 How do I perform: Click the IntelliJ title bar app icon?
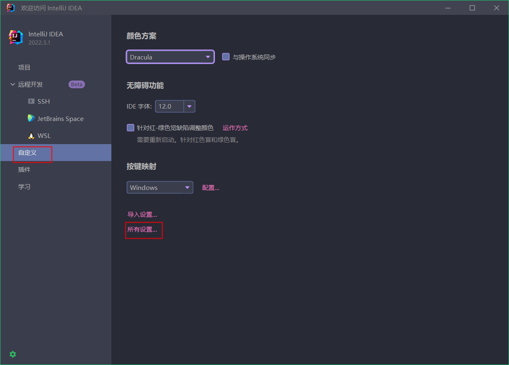11,8
